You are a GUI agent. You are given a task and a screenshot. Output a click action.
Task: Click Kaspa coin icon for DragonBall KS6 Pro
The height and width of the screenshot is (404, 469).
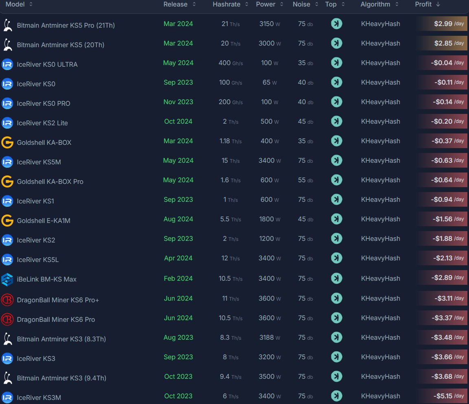(x=337, y=318)
